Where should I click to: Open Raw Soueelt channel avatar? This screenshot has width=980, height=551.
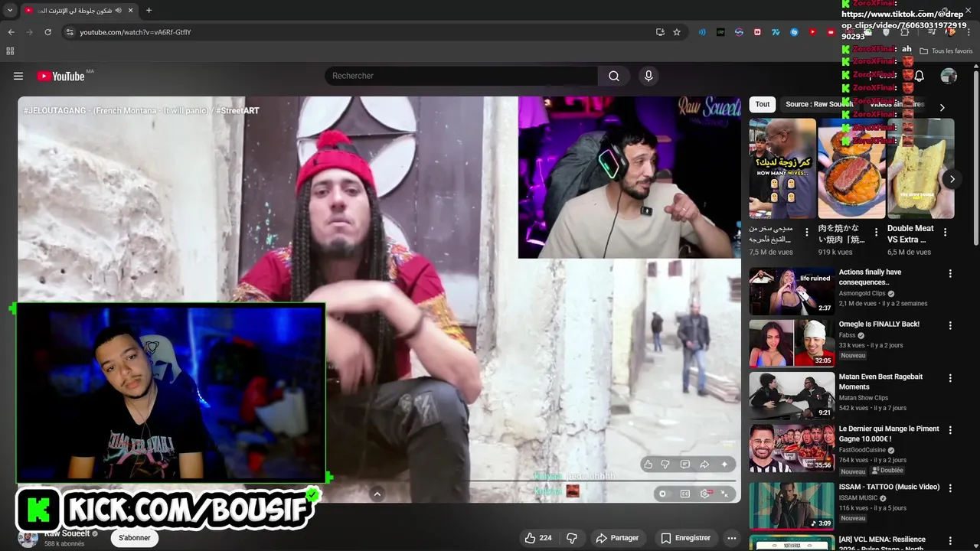(x=28, y=538)
